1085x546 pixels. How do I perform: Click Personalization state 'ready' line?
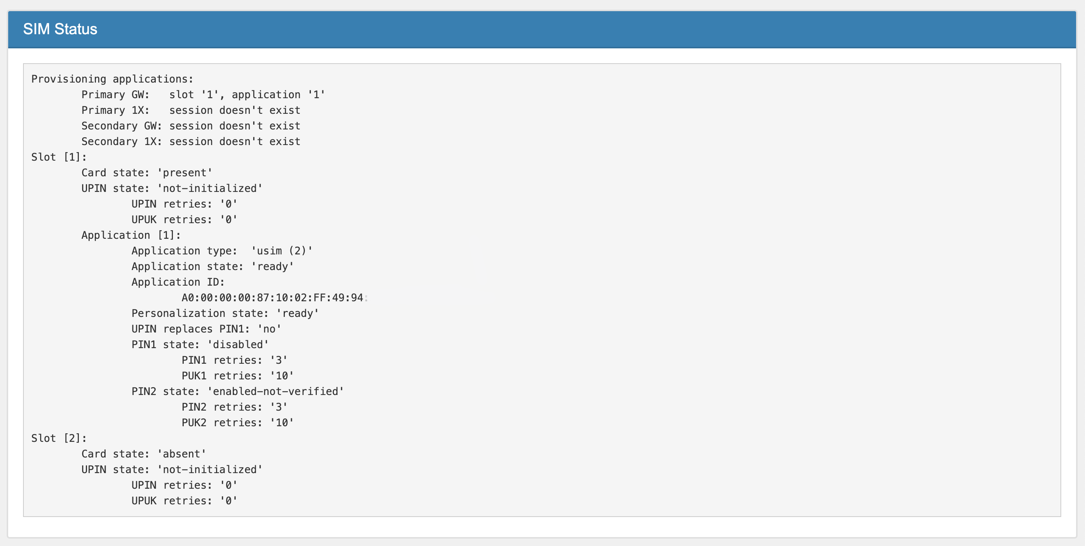click(225, 314)
